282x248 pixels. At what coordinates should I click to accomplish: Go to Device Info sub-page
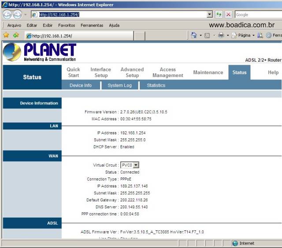tap(81, 85)
